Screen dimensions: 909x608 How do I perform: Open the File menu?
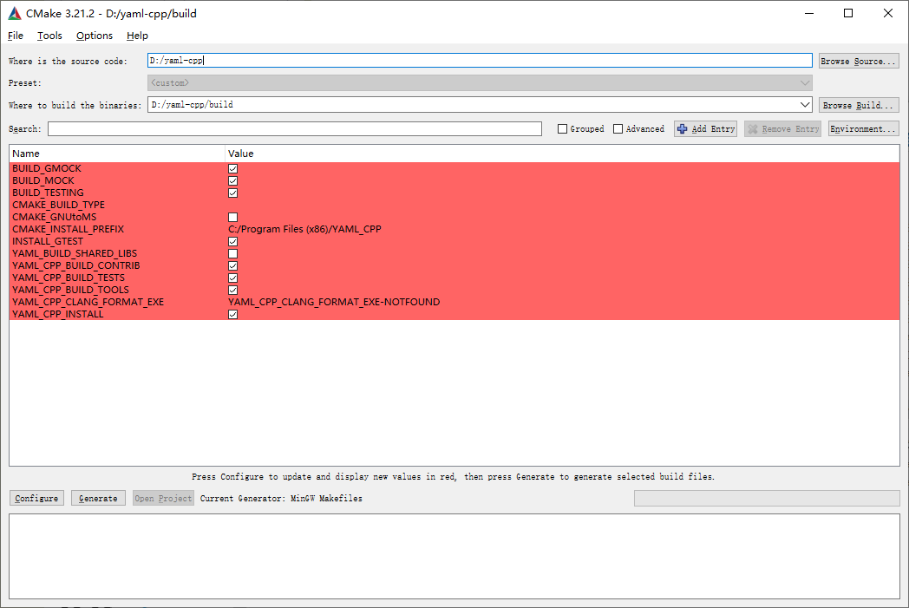pyautogui.click(x=15, y=36)
